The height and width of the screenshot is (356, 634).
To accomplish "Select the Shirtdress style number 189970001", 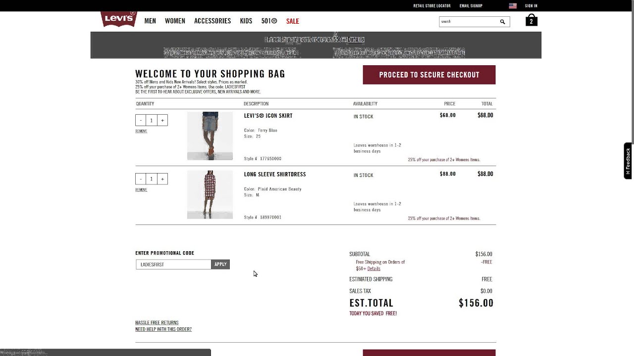I will (270, 218).
